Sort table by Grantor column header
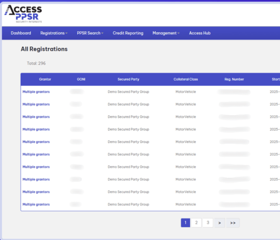 tap(45, 79)
